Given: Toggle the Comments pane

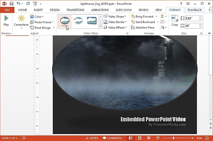Looking at the screenshot, I should tap(112, 138).
